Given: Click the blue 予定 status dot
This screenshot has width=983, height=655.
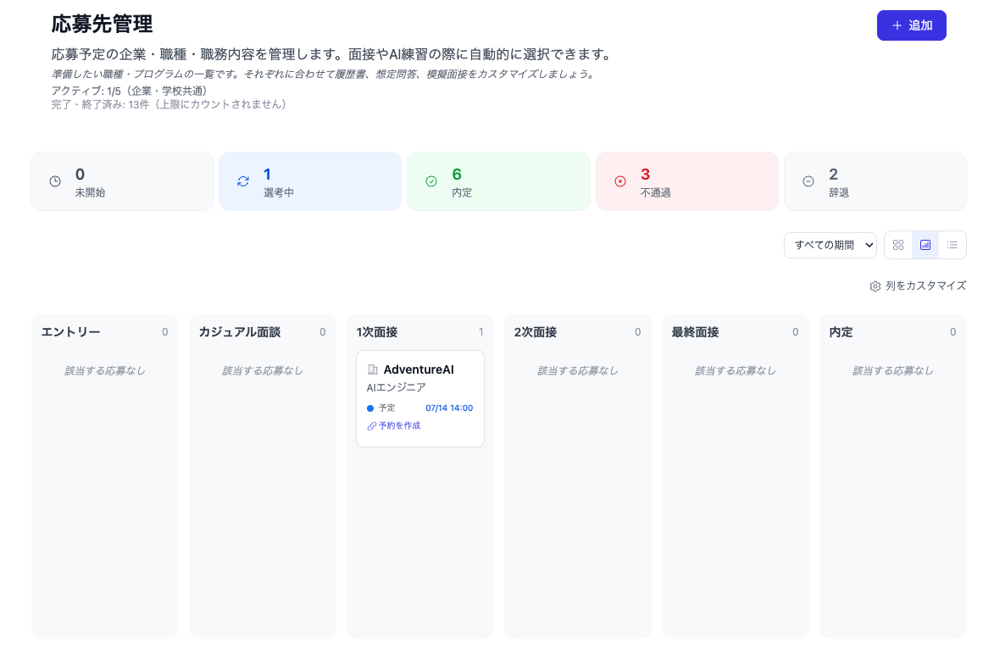Looking at the screenshot, I should (369, 408).
